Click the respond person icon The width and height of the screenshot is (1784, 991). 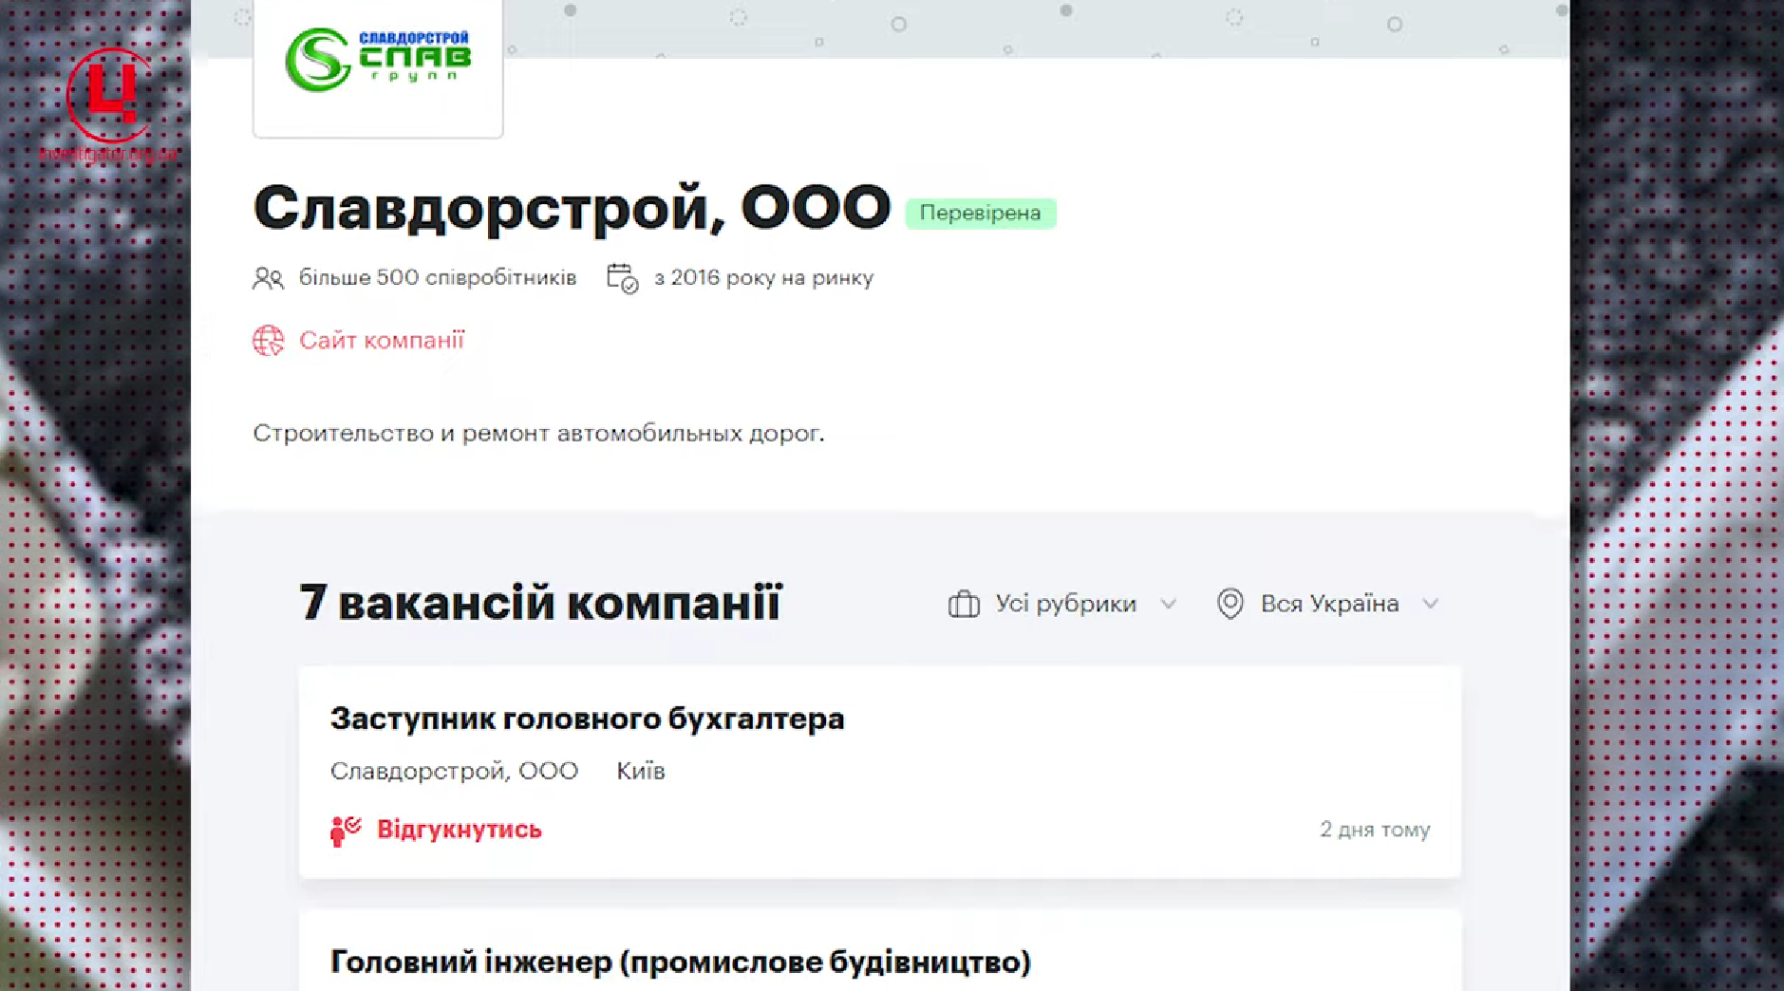point(345,830)
